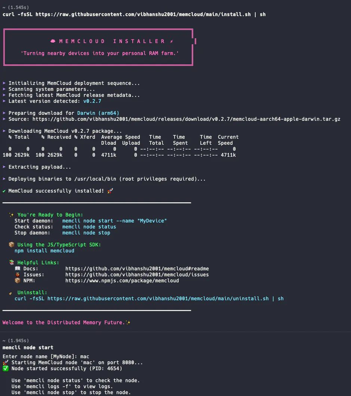This screenshot has width=351, height=396.
Task: Click the "Use 'memcli logs -f'" hint line
Action: coord(62,386)
